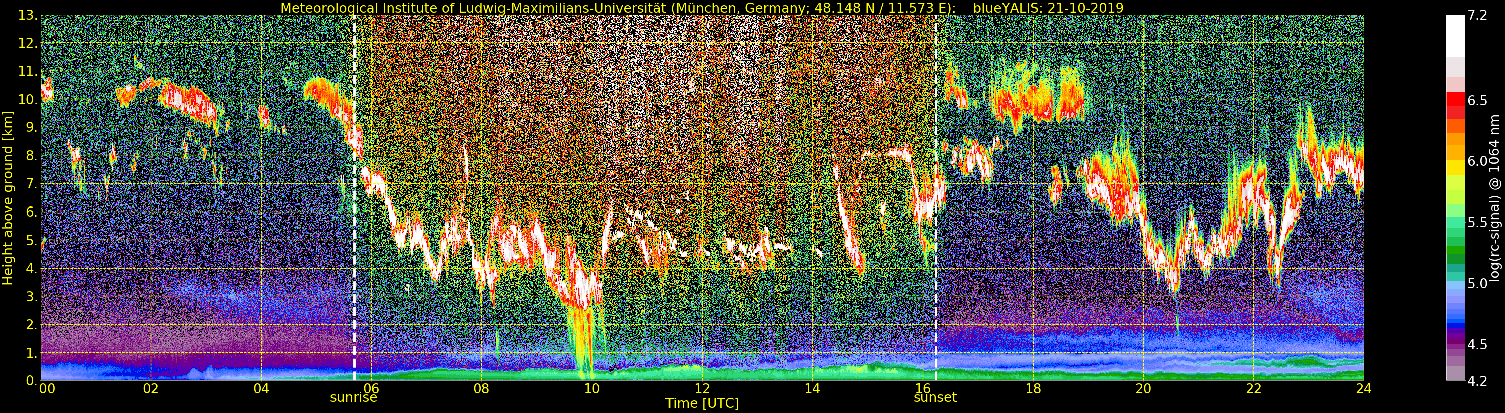
Task: Click the '1.' height tick label
Action: click(32, 353)
